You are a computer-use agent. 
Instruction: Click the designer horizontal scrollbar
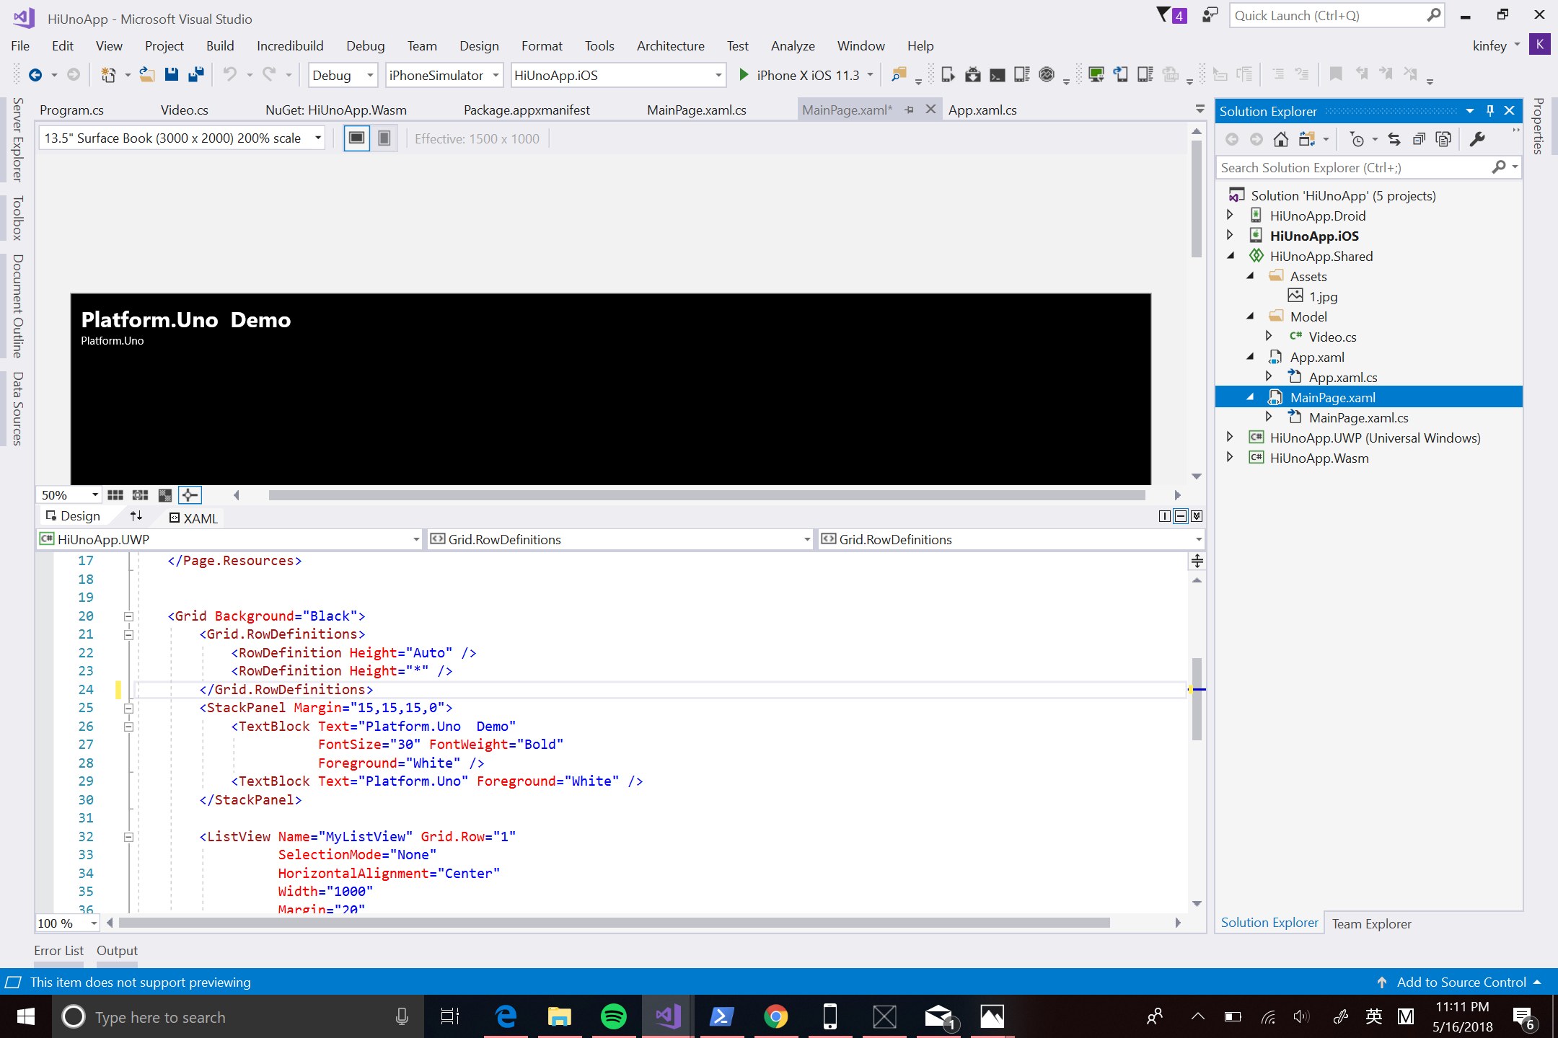pos(707,495)
